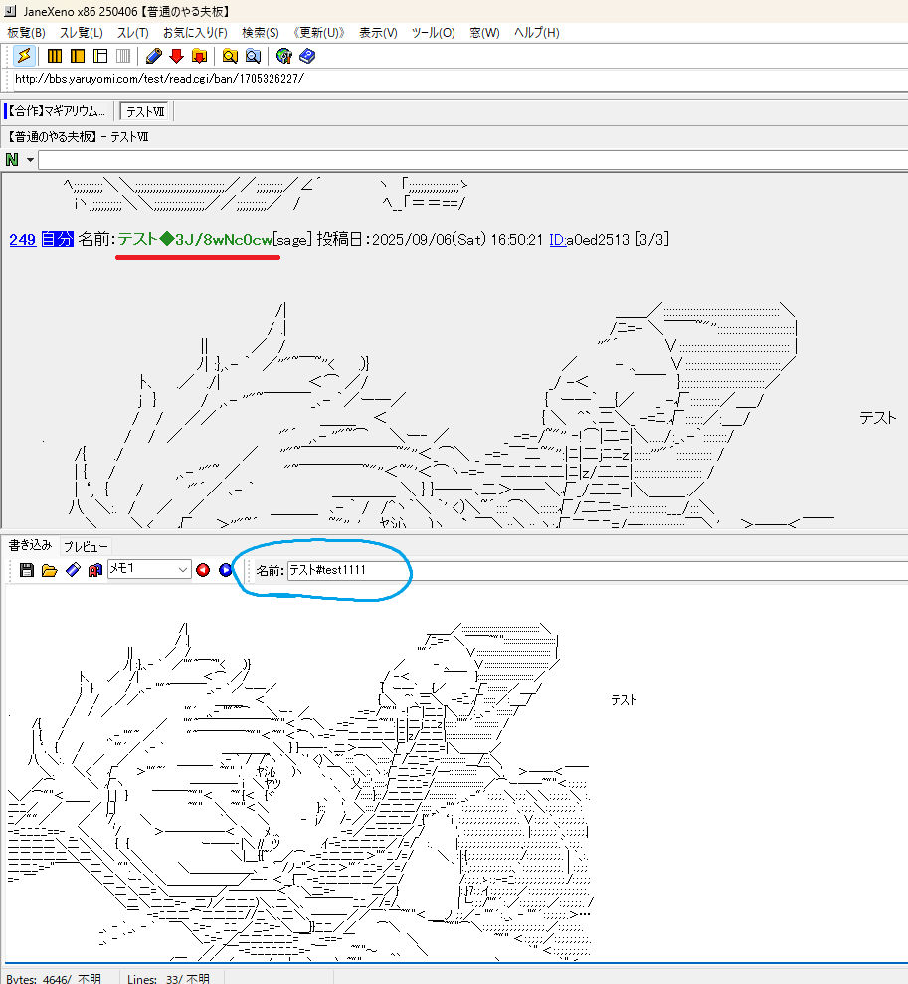This screenshot has width=908, height=984.
Task: Open the ツール(O) menu
Action: coord(433,33)
